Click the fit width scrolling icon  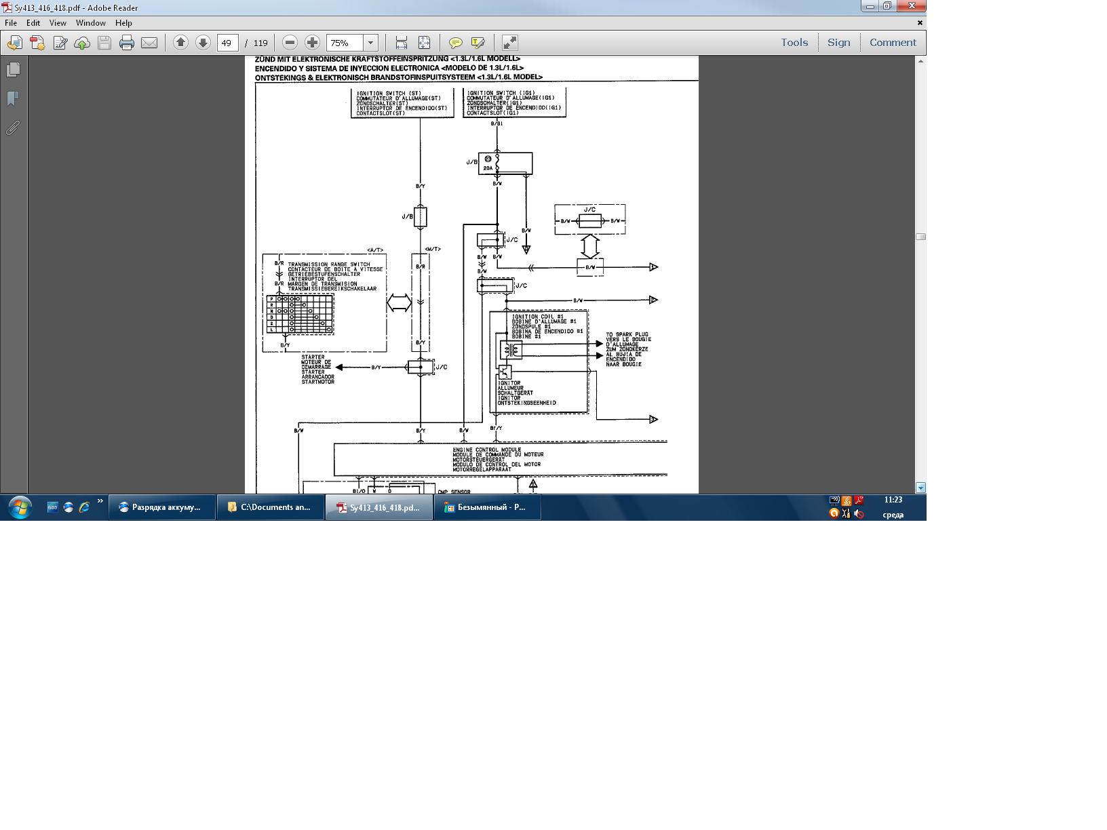[402, 43]
